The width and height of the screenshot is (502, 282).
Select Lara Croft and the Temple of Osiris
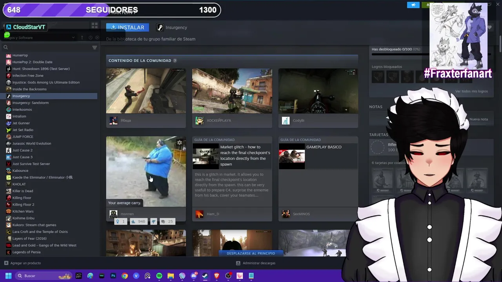(40, 231)
